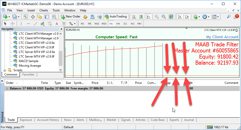241x130 pixels.
Task: Select the equidistant channel tool
Action: click(x=42, y=24)
